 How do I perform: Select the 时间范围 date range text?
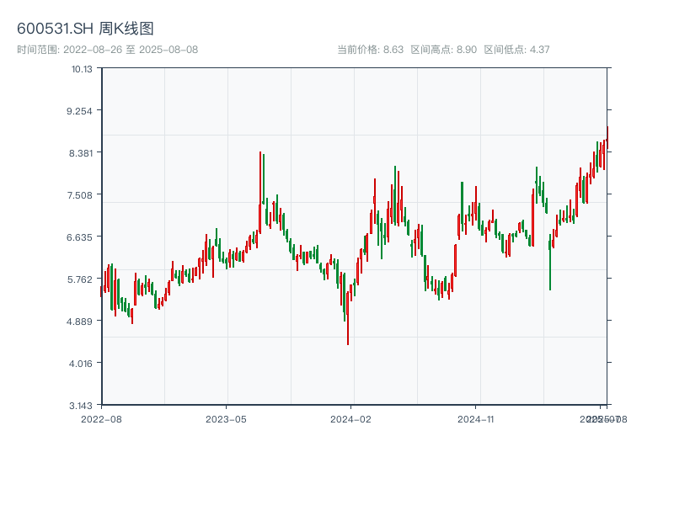[x=107, y=50]
